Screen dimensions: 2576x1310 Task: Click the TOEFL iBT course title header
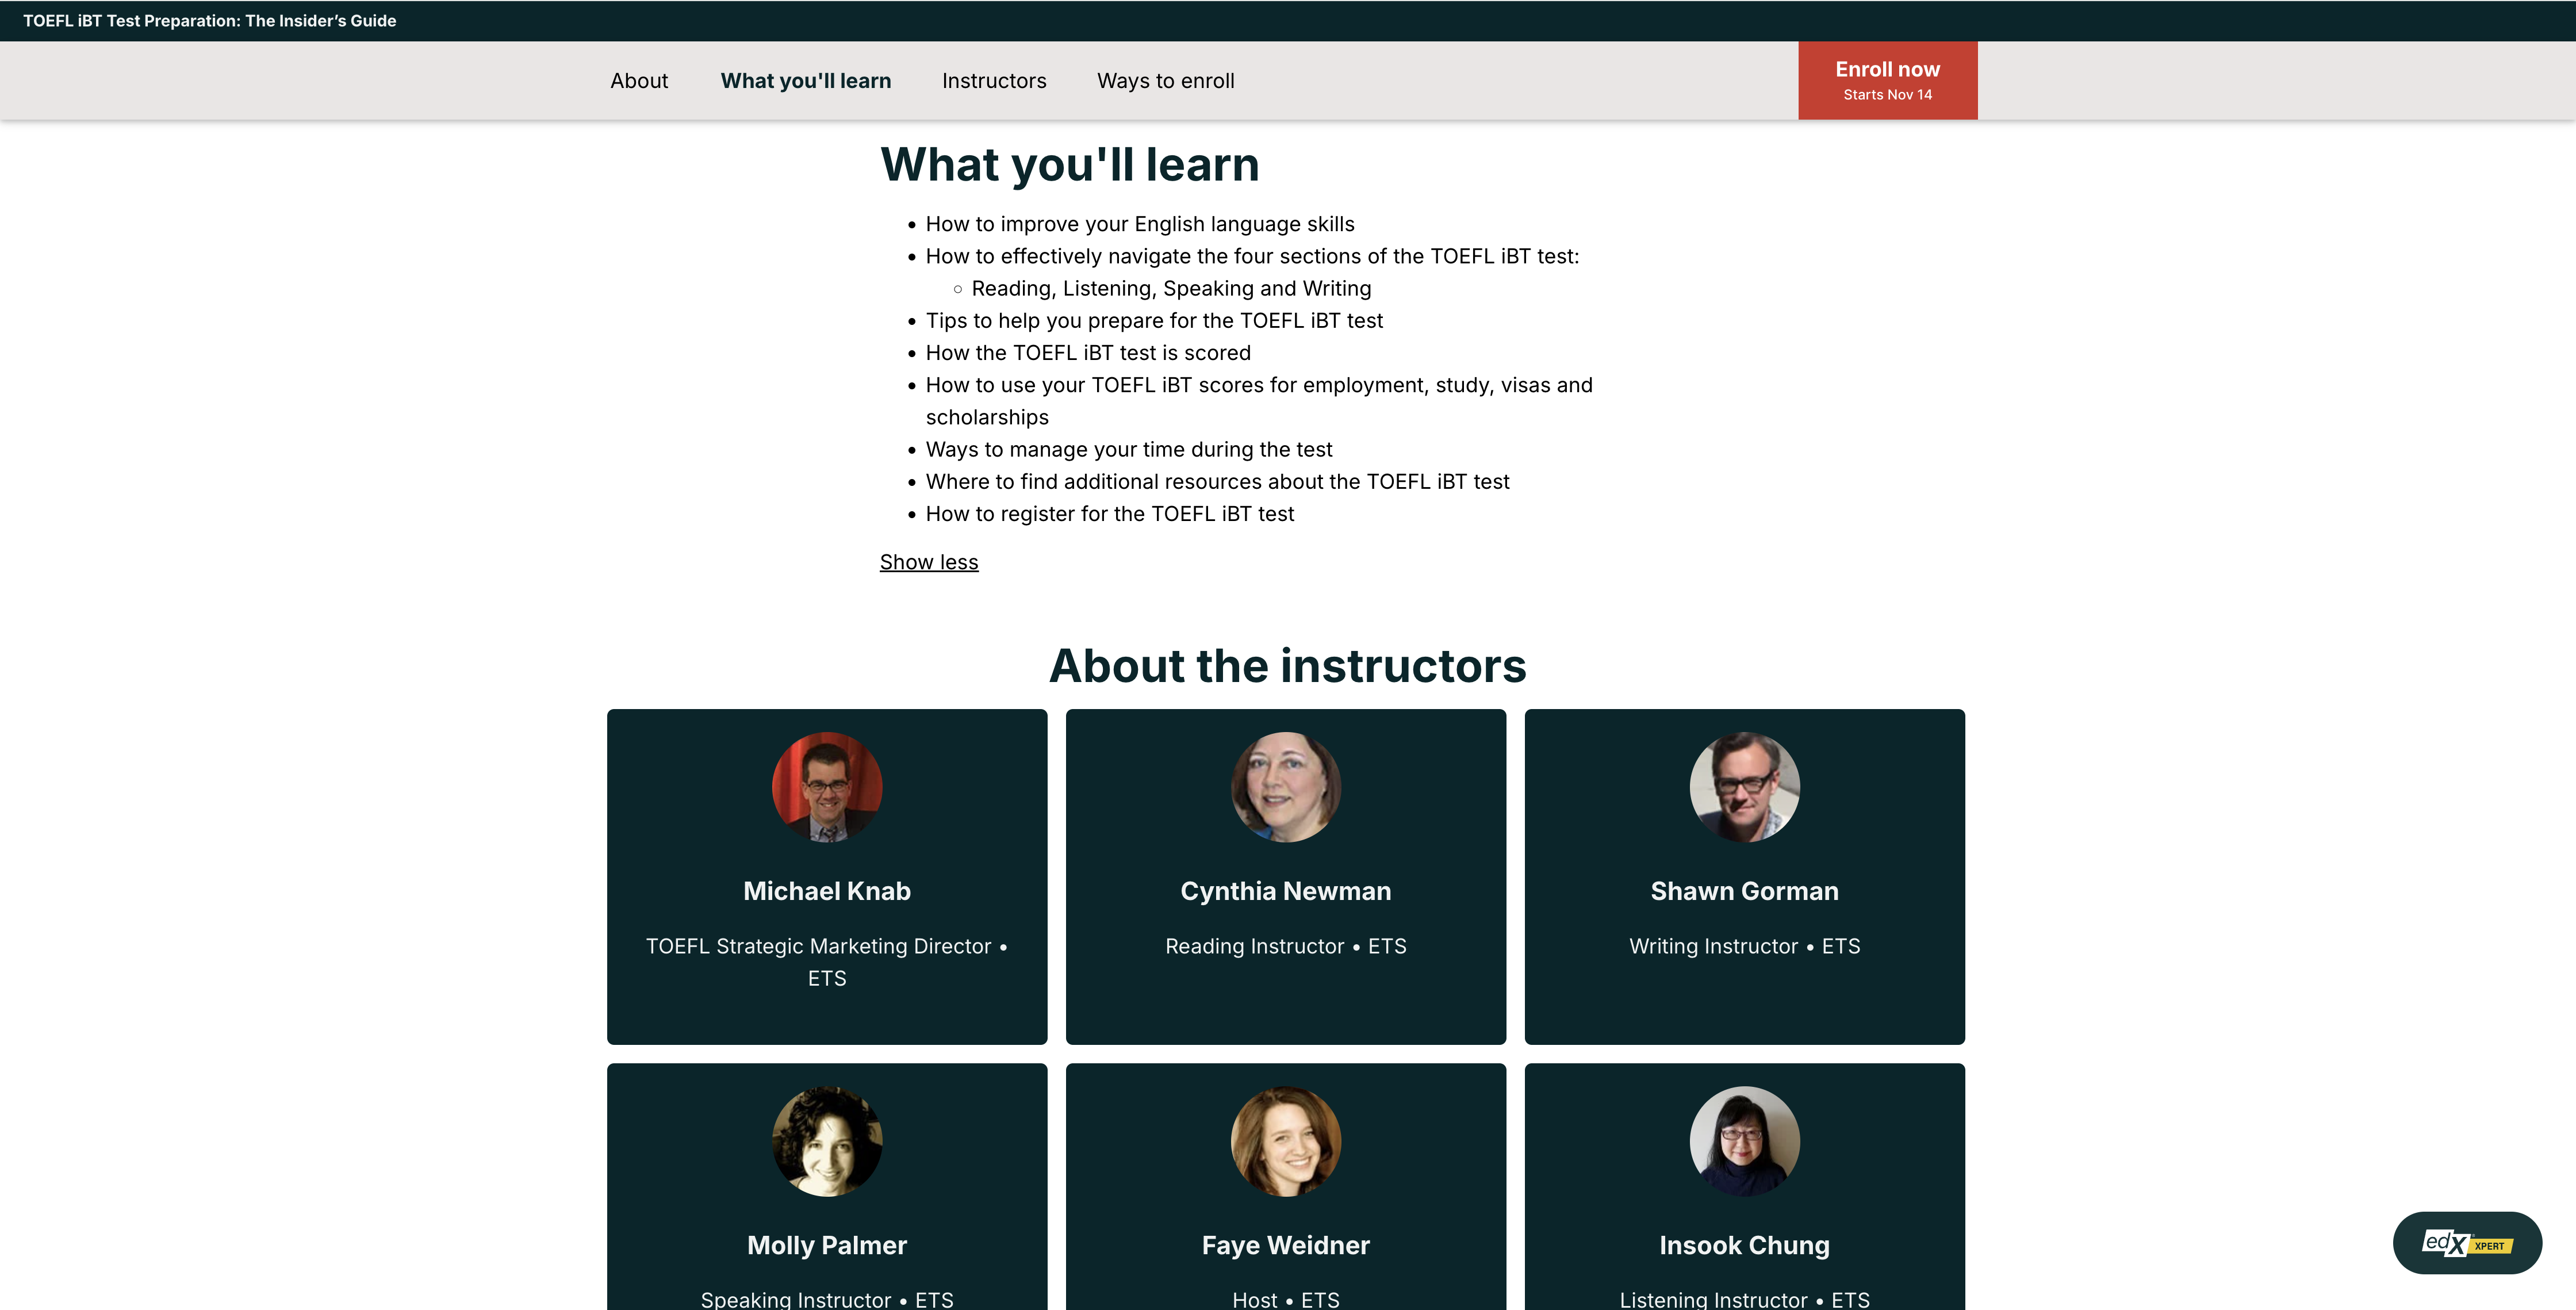pos(210,21)
